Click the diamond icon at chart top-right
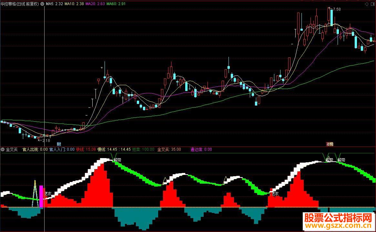Viewport: 376px width, 232px height. pyautogui.click(x=367, y=4)
